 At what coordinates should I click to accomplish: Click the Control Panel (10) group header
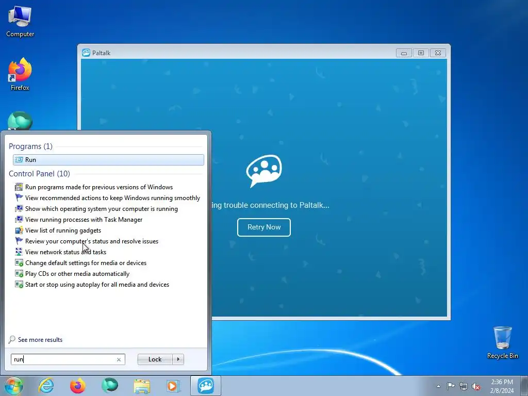click(39, 174)
